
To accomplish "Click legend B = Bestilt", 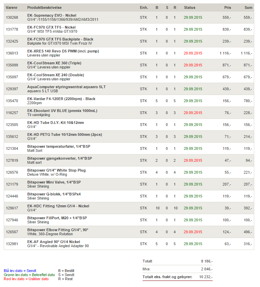I will (x=66, y=271).
